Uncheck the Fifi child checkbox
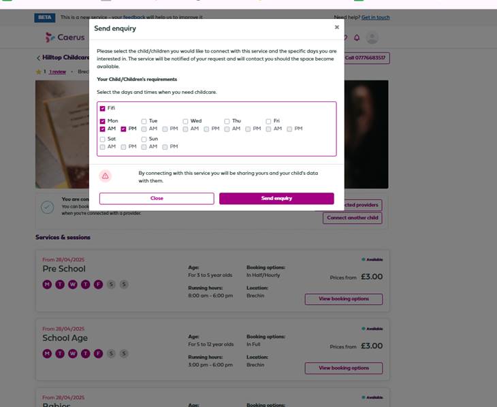This screenshot has height=407, width=497. pos(103,108)
